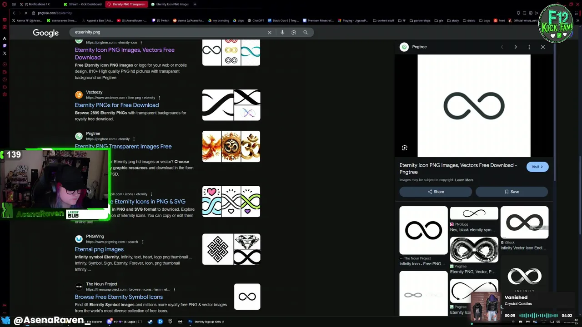The image size is (582, 327).
Task: Open Vecteezy Eternity PNGs for Free Download
Action: pyautogui.click(x=117, y=105)
